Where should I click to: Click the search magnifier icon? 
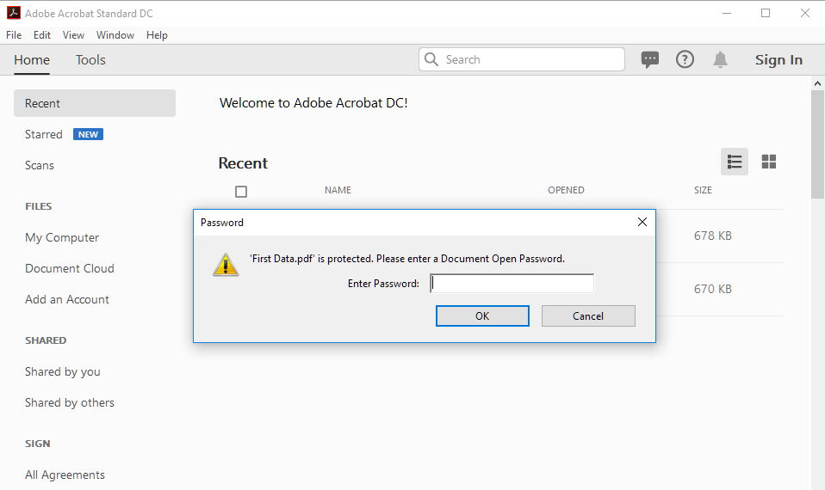[x=432, y=59]
